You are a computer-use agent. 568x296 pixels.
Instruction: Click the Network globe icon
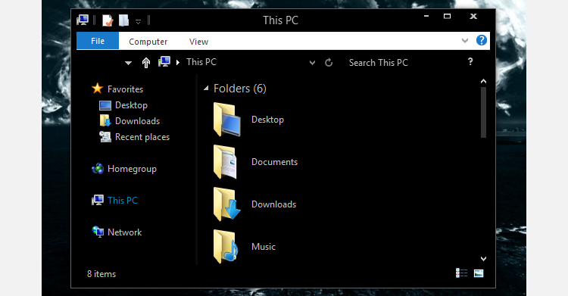tap(98, 232)
